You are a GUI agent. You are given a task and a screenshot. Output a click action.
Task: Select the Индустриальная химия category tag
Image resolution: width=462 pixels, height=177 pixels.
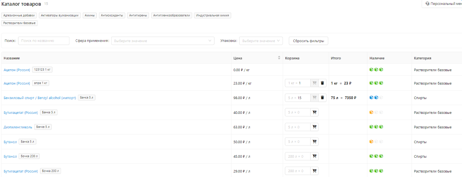coord(212,15)
